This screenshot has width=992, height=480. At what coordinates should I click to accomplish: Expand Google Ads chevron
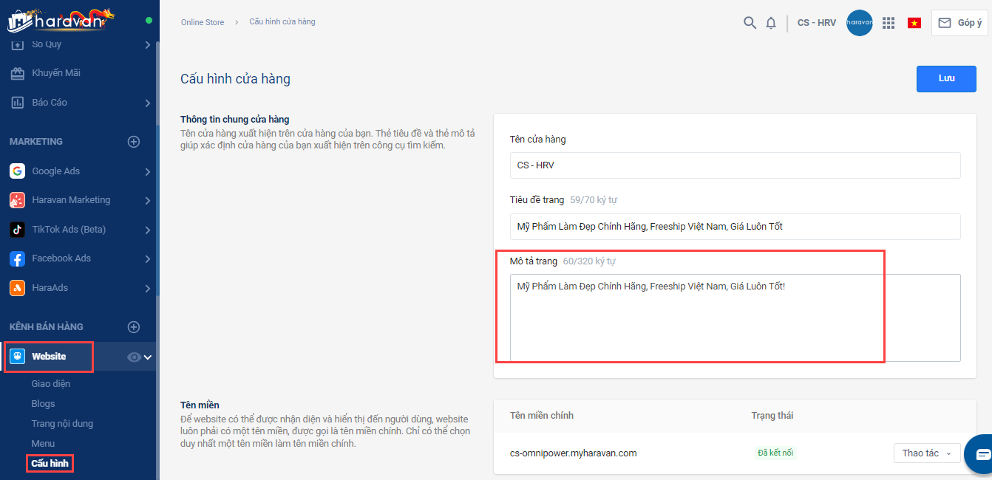148,172
